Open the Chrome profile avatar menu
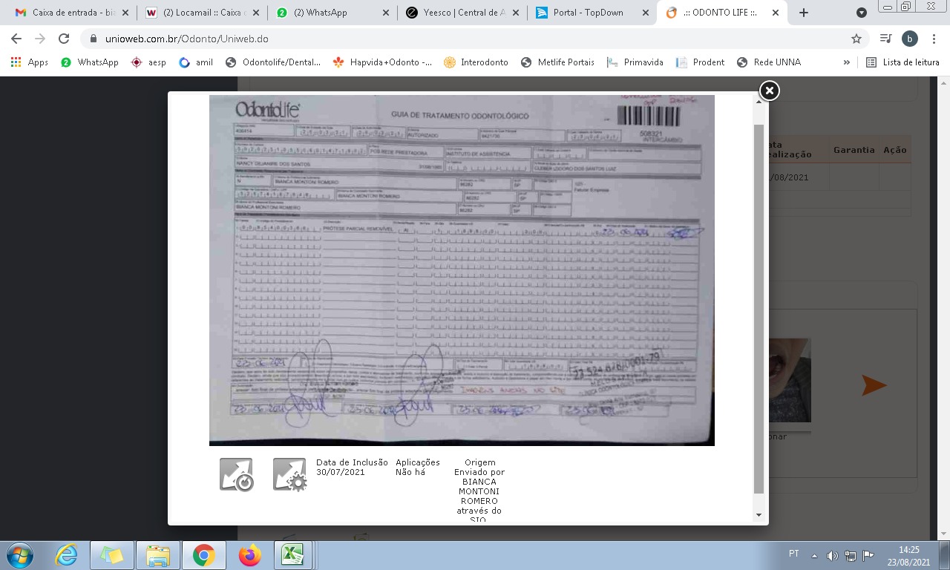Screen dimensions: 950x570 (910, 39)
